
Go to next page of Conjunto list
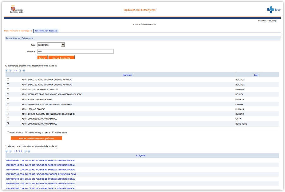[25, 151]
